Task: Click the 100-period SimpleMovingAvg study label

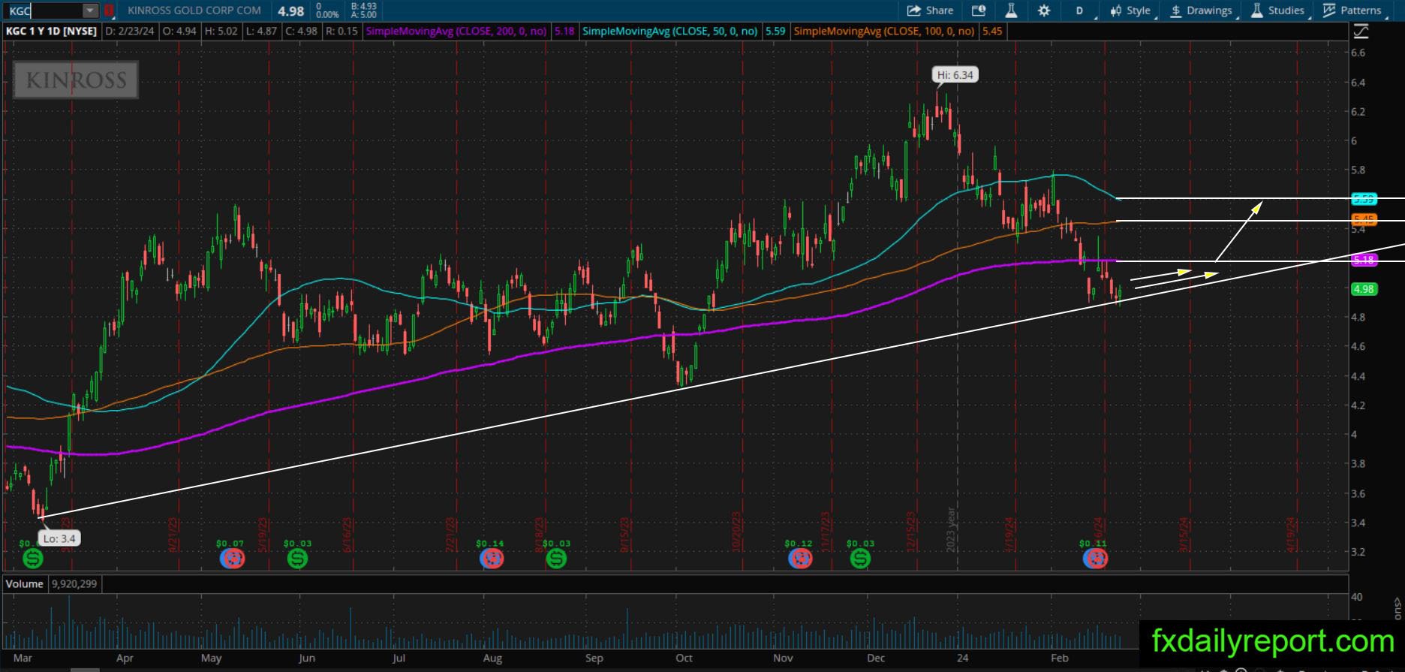Action: [884, 32]
